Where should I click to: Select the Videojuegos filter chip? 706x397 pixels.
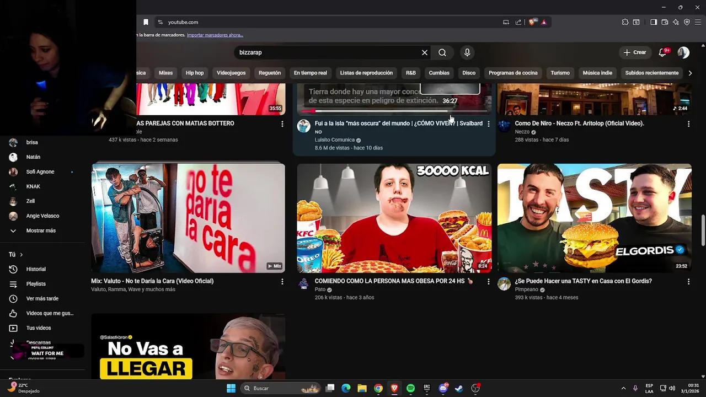click(231, 73)
